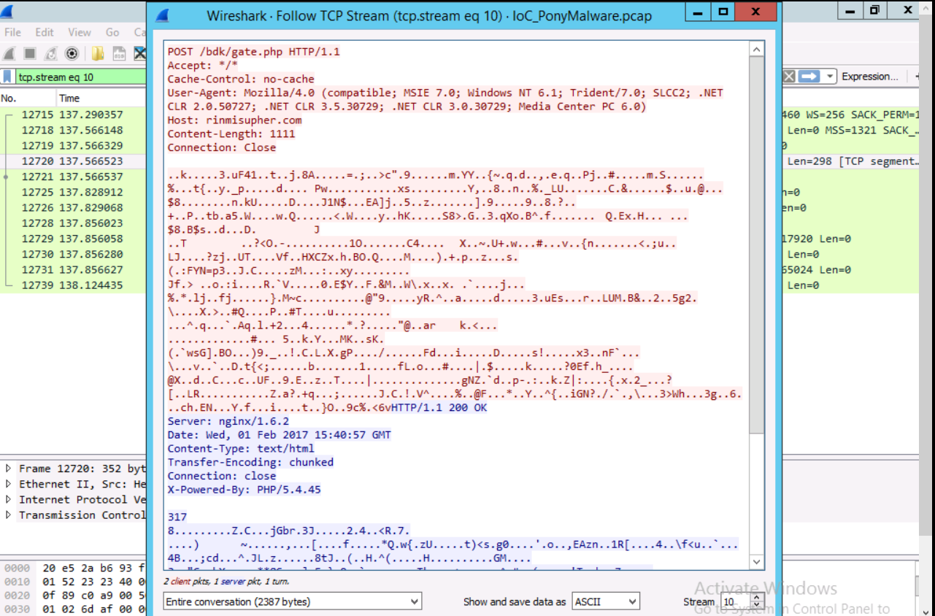
Task: Open the Go menu in main window
Action: pos(112,32)
